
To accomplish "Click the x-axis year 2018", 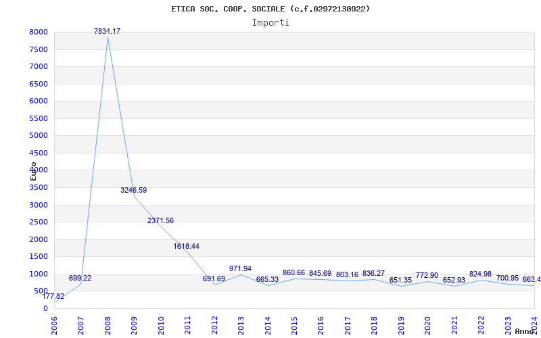I will (x=375, y=326).
